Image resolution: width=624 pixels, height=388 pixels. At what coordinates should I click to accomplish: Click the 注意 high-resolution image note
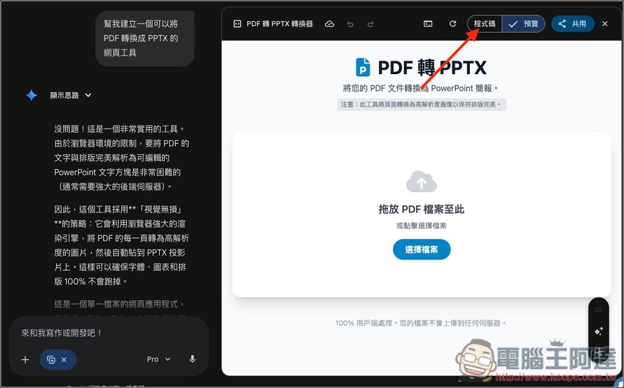[421, 105]
